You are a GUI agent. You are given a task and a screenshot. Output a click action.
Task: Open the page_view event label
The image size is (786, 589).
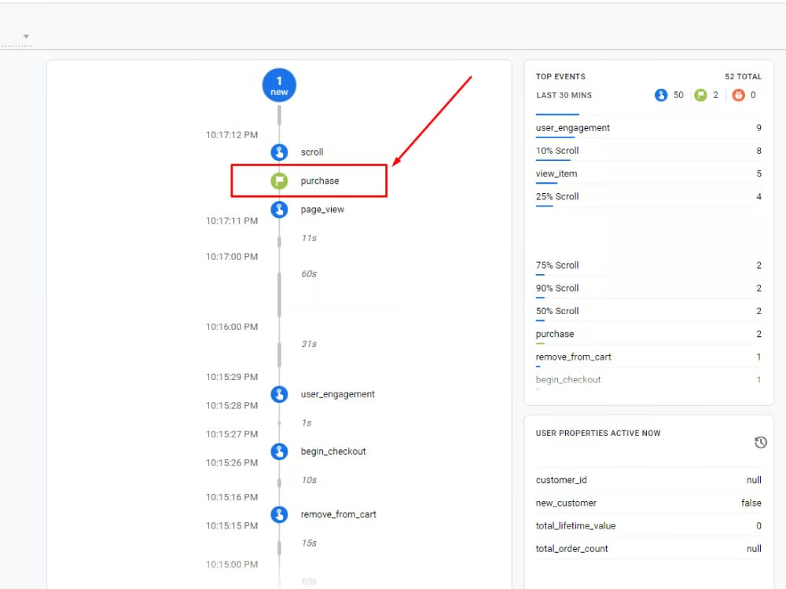[322, 210]
